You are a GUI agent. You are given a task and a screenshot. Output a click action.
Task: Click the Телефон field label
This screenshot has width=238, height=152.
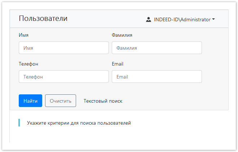28,64
